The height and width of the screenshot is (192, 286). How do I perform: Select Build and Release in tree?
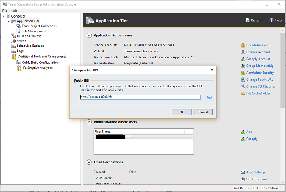pyautogui.click(x=29, y=36)
